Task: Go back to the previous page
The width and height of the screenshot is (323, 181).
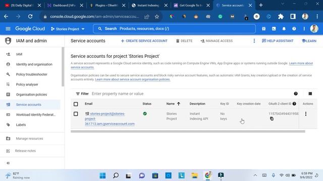Action: coord(6,17)
